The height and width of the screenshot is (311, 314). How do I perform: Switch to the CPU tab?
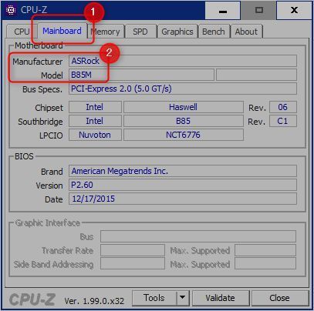[22, 32]
